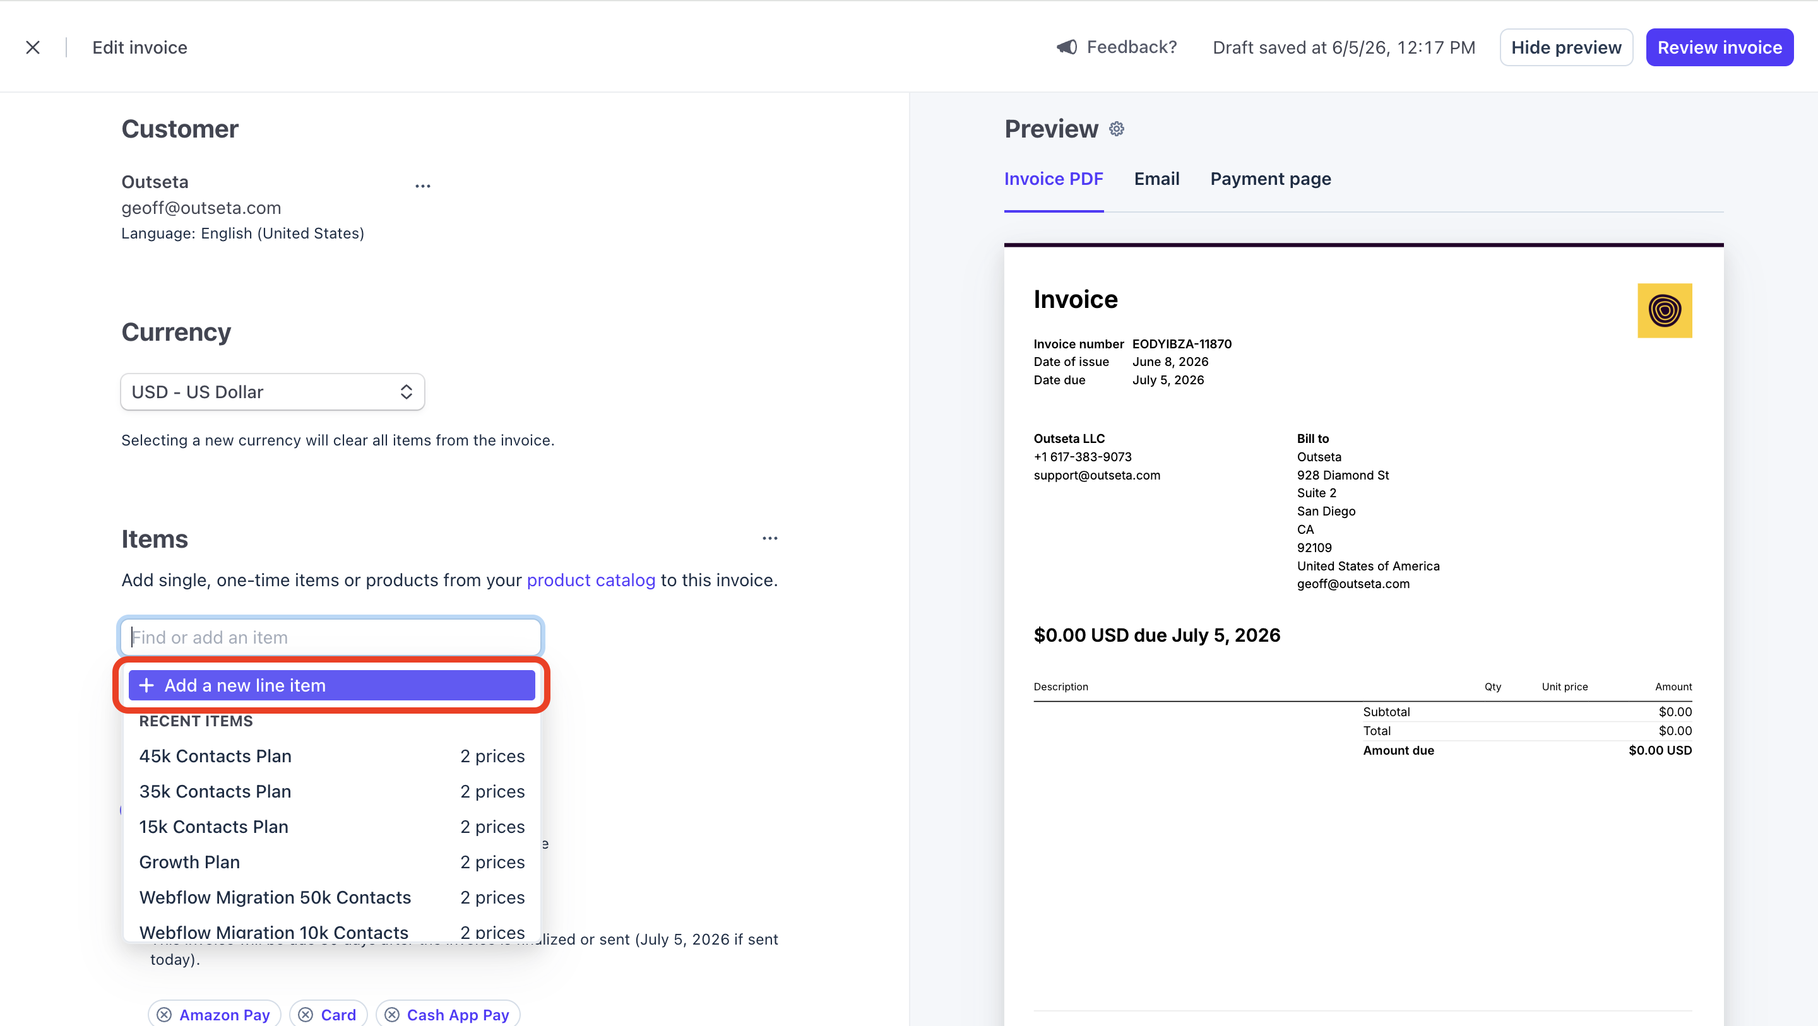Open the product catalog link

click(591, 580)
